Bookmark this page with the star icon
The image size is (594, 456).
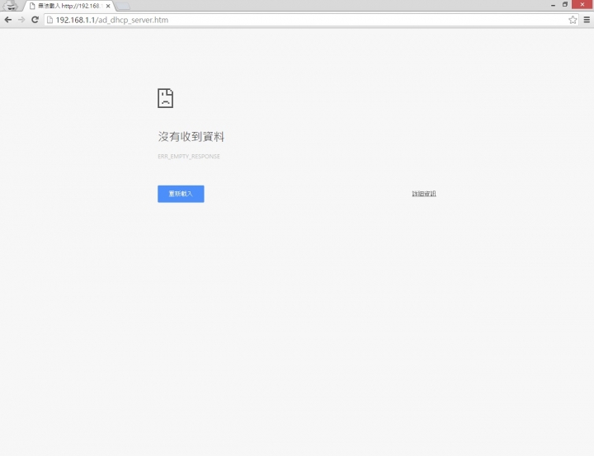[x=573, y=20]
